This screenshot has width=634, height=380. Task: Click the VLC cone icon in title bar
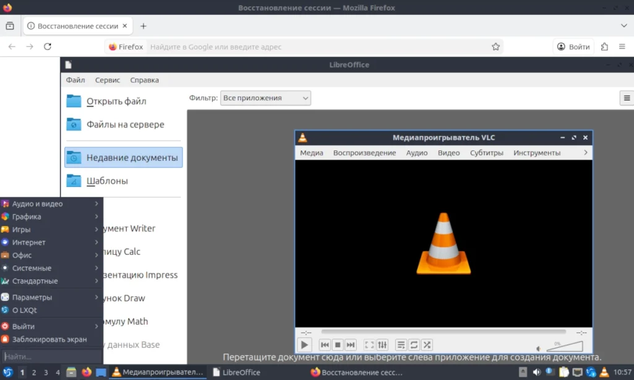tap(302, 138)
